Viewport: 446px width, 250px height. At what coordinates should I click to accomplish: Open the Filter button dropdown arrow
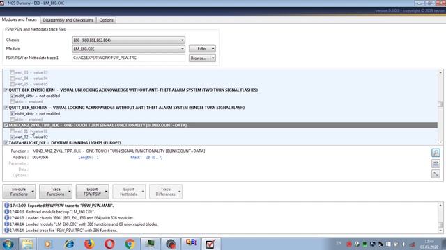point(213,49)
